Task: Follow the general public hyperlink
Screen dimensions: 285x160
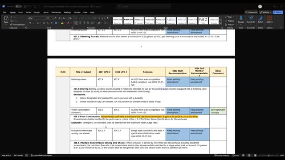Action: [162, 89]
